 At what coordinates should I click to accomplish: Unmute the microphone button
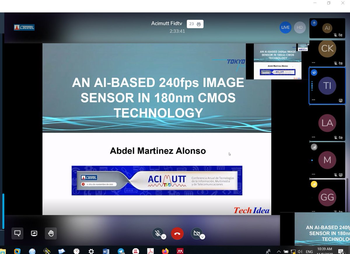click(x=158, y=233)
